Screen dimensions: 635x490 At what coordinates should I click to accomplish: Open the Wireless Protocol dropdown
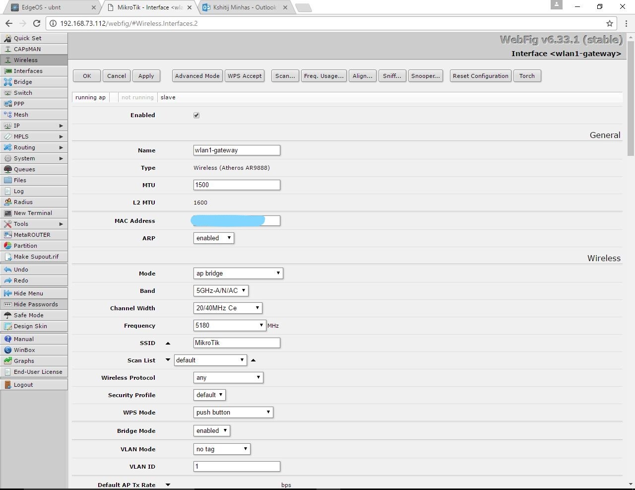[228, 378]
